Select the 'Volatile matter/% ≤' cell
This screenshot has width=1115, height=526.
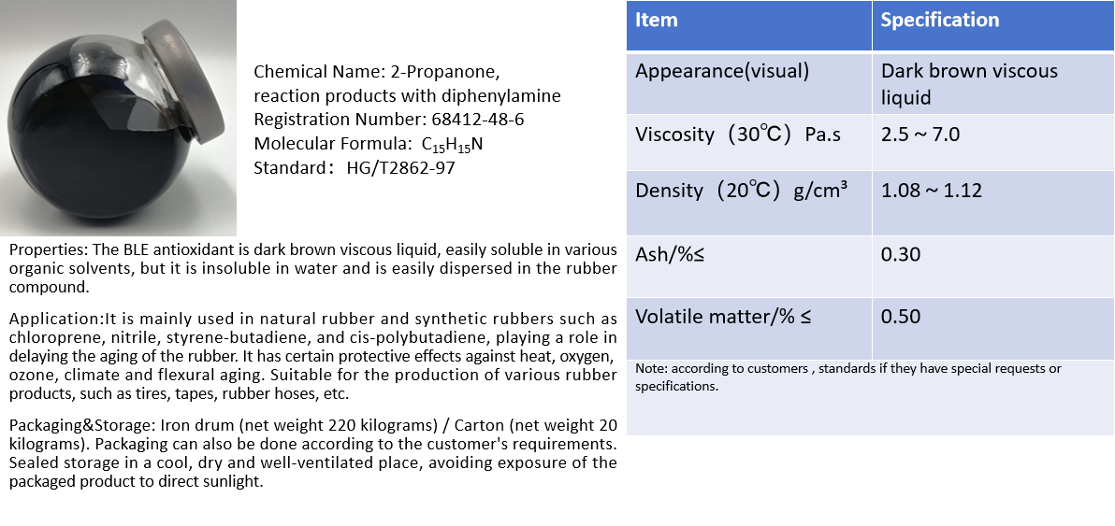723,317
